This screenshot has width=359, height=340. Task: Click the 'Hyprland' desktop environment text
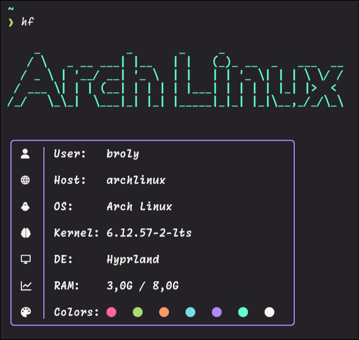(132, 259)
